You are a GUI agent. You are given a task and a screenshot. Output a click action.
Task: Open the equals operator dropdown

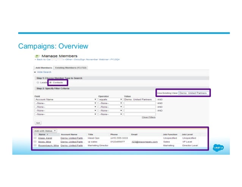(110, 99)
